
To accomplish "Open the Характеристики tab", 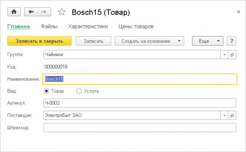I will 88,26.
